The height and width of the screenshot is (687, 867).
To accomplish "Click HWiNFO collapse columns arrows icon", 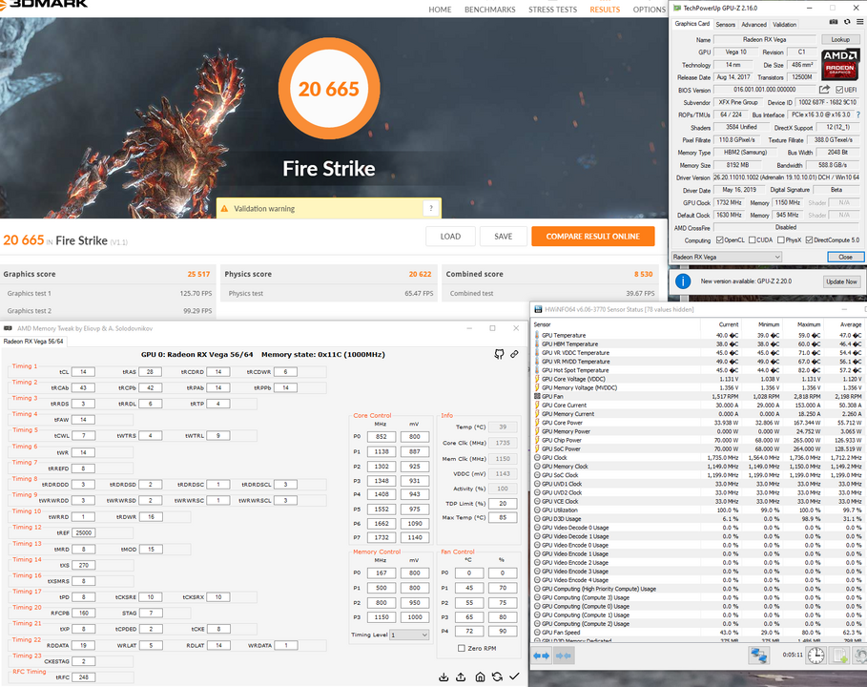I will point(563,656).
